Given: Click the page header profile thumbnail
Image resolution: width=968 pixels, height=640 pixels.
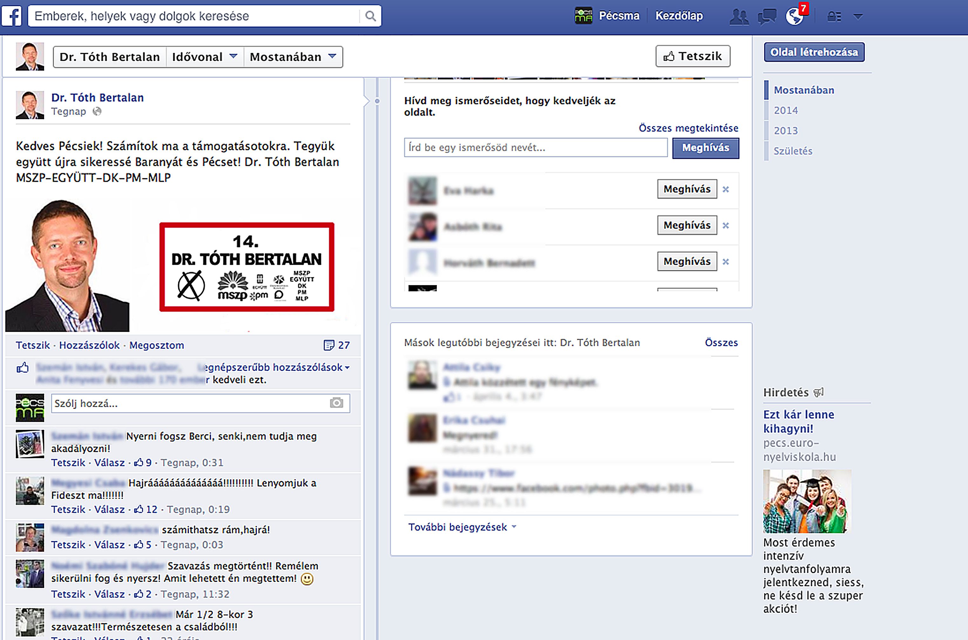Looking at the screenshot, I should click(30, 57).
